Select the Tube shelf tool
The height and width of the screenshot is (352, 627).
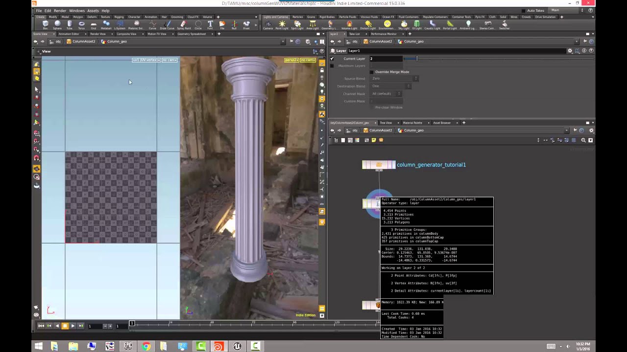70,25
